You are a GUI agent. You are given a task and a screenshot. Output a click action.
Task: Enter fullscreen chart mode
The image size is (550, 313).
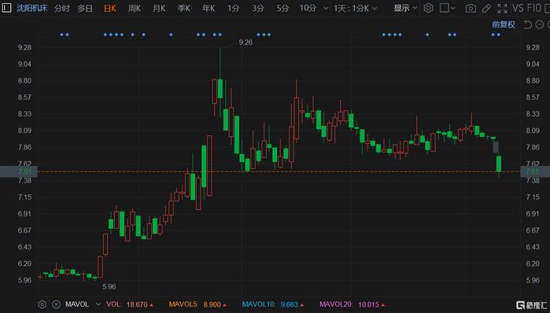point(503,9)
